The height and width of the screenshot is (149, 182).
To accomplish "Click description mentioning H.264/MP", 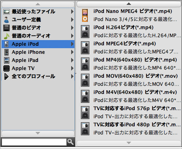I will coord(137,36).
